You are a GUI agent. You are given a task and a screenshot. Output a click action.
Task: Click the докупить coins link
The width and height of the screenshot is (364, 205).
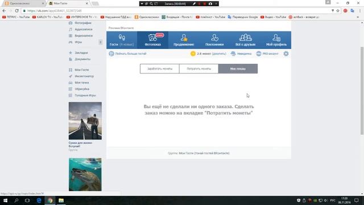(x=219, y=54)
